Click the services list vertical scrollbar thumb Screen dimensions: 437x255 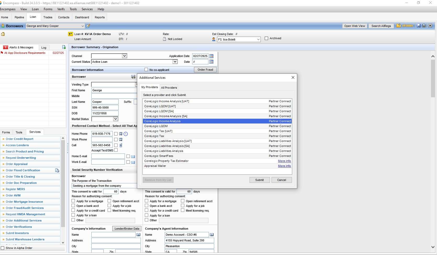pyautogui.click(x=63, y=183)
